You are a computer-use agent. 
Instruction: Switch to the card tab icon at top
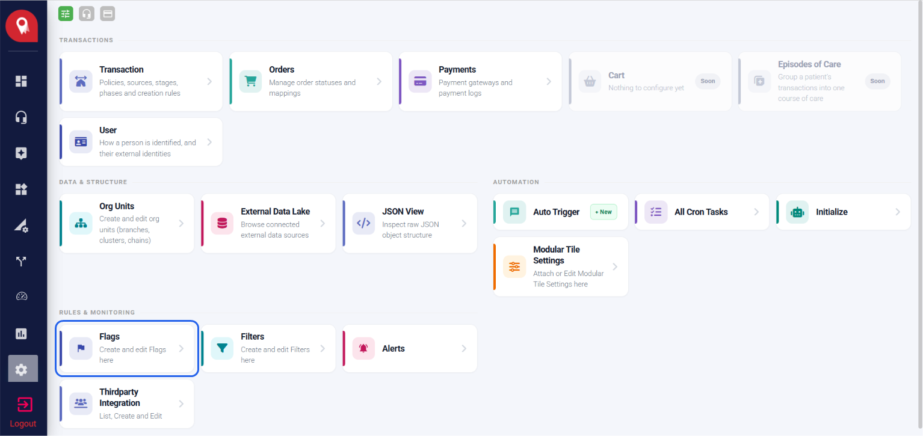coord(108,14)
